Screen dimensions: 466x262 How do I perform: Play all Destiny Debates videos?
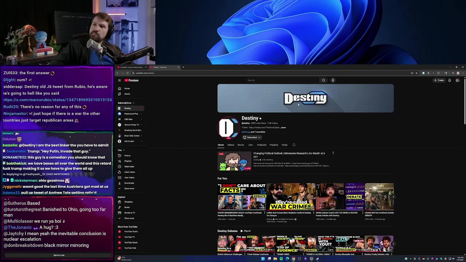(x=246, y=231)
